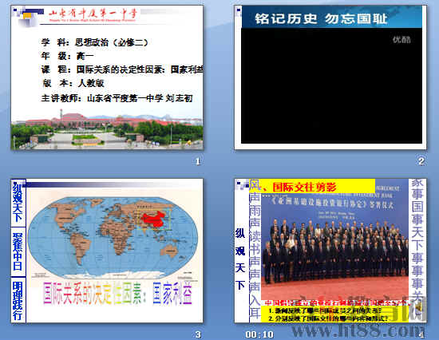Click the rainbow title 国际关系的决定性因素
The image size is (439, 340).
point(117,293)
